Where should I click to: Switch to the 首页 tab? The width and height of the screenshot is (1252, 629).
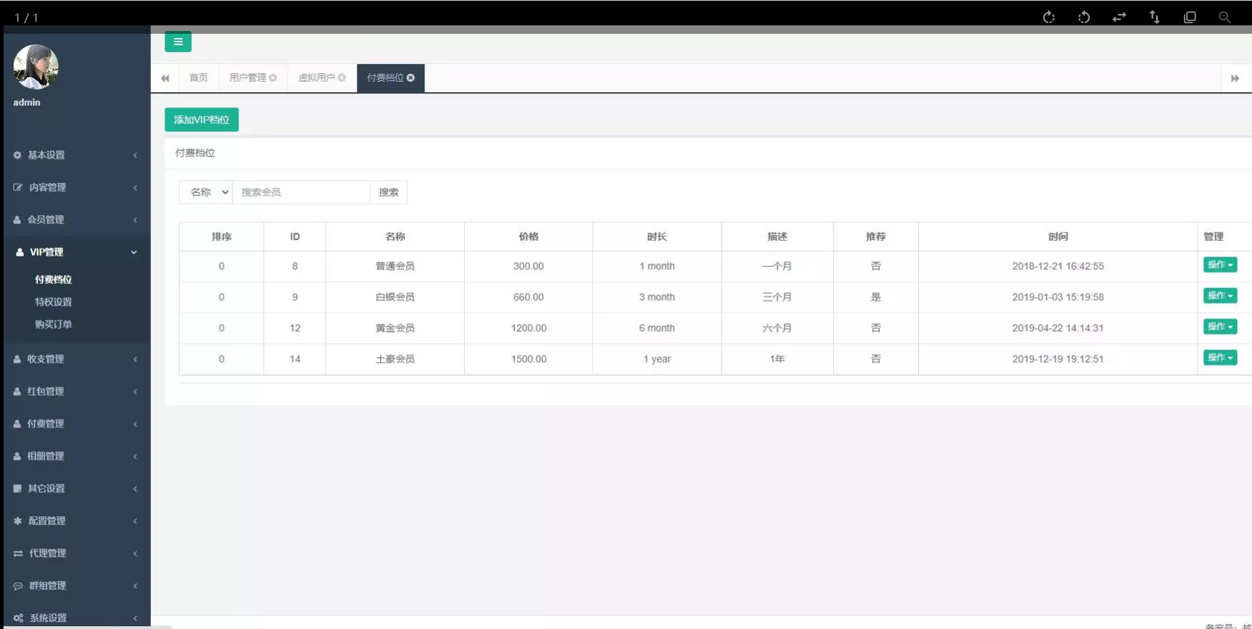pos(198,77)
